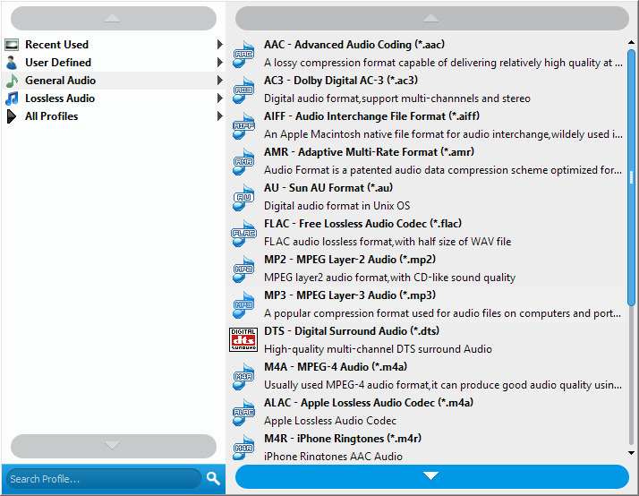Click the MP3 format icon
This screenshot has height=496, width=639.
coord(243,305)
